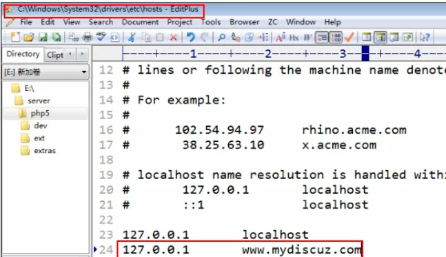Viewport: 446px width, 257px height.
Task: Click the Go to Line icon
Action: tap(263, 37)
